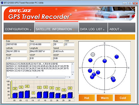Click satellite 29 marker on the sky plot
This screenshot has height=105, width=139.
point(113,80)
